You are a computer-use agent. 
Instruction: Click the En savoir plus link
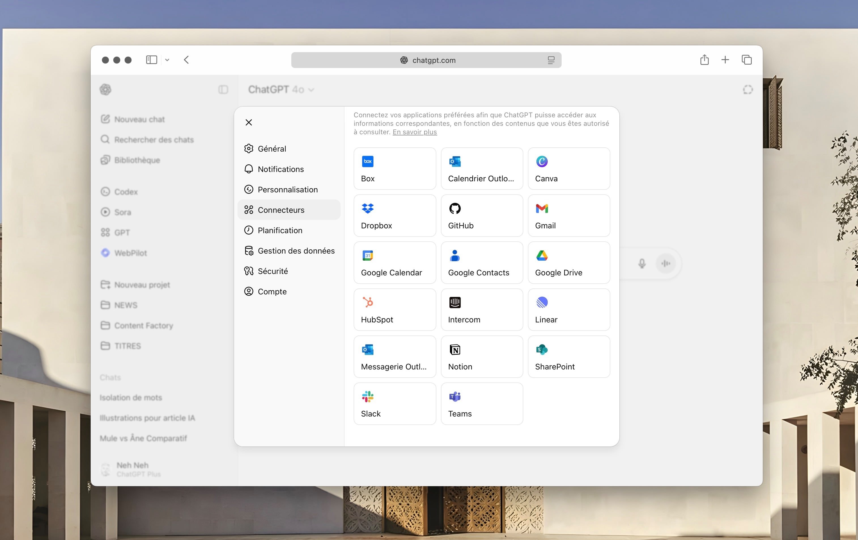[414, 132]
